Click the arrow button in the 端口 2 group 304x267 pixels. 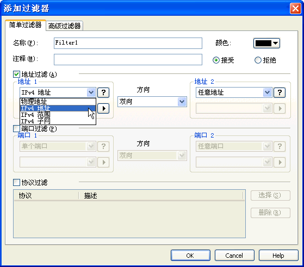pos(280,162)
